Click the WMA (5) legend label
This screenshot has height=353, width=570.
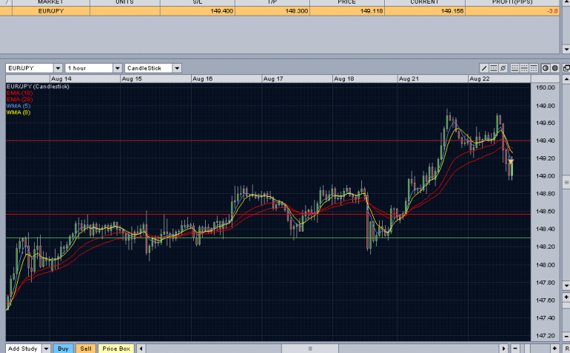[19, 106]
